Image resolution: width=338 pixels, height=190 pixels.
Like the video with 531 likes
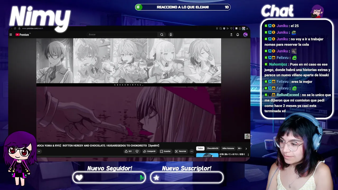128,151
